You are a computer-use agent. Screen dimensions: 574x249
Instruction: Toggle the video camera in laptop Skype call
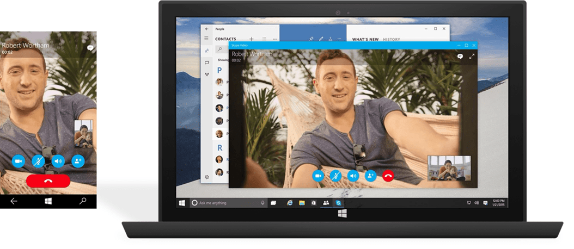[x=318, y=176]
